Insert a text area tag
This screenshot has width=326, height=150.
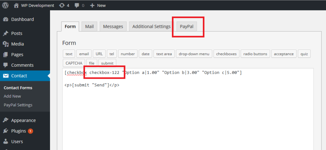pyautogui.click(x=164, y=54)
